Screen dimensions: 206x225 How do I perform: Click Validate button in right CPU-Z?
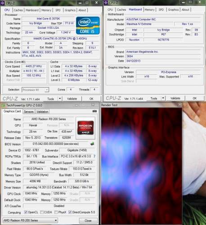[x=175, y=98]
